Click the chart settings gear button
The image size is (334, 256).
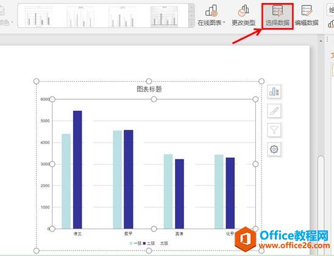pyautogui.click(x=274, y=149)
